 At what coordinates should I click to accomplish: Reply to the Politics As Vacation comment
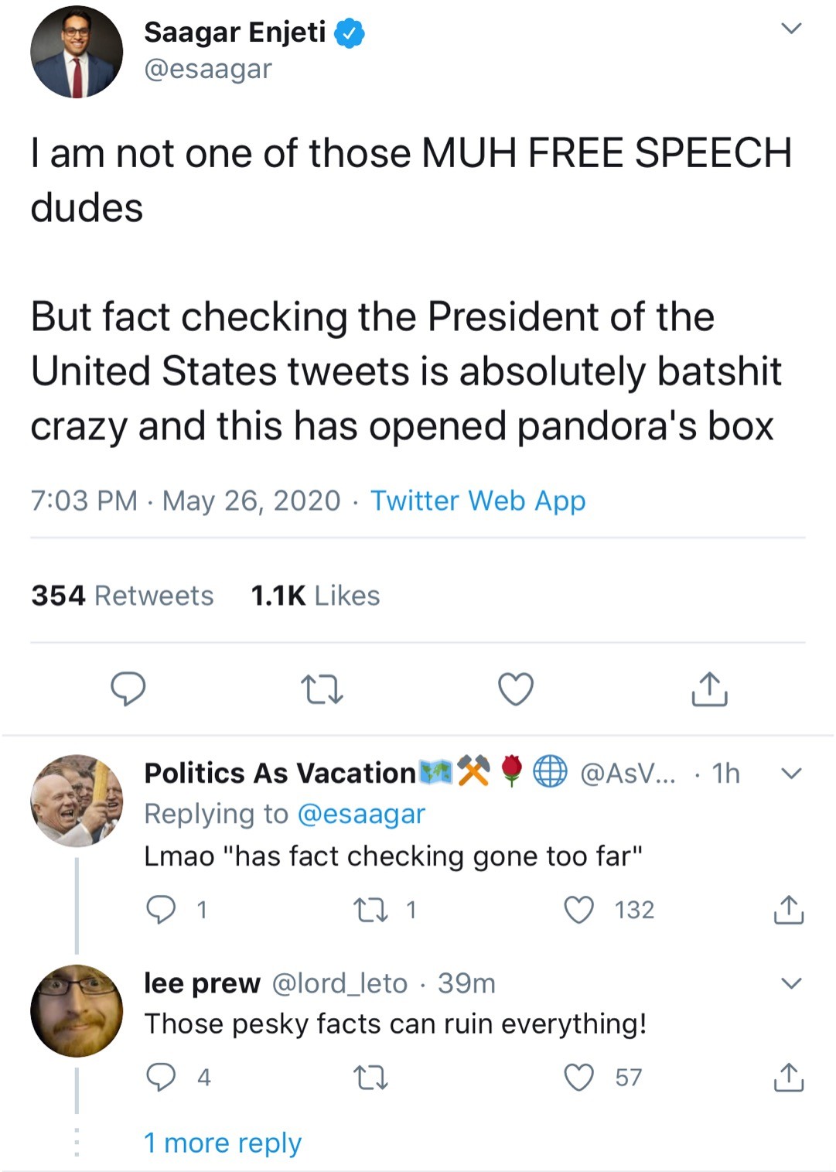(161, 910)
